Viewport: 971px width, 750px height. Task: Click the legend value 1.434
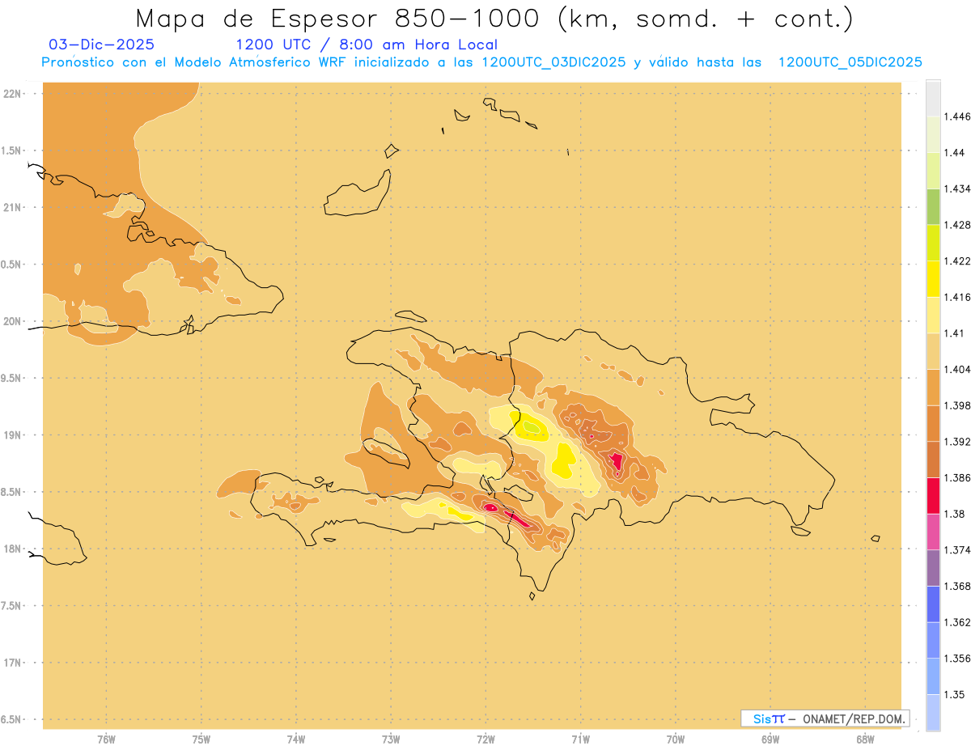click(957, 189)
